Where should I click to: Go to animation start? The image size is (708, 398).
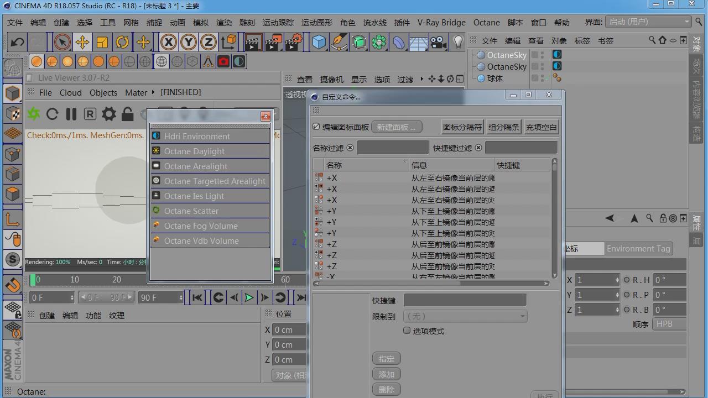(x=197, y=297)
